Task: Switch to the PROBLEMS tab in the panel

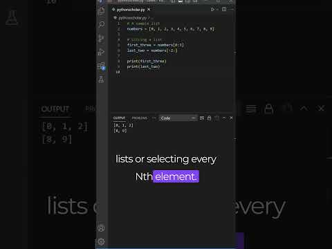Action: (x=139, y=118)
